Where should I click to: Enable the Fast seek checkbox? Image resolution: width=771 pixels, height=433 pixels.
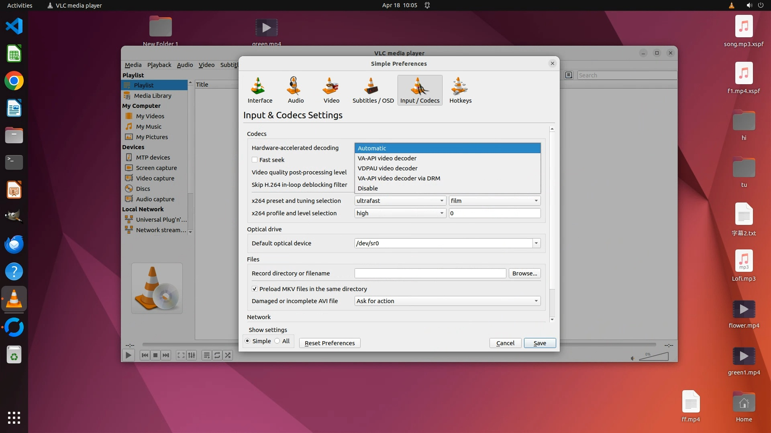click(255, 160)
